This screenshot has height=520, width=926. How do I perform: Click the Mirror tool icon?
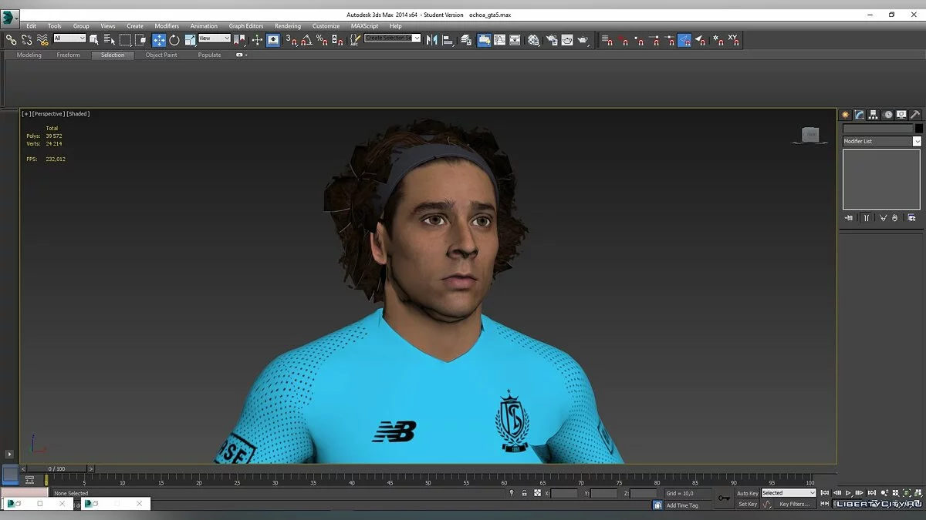pyautogui.click(x=431, y=39)
